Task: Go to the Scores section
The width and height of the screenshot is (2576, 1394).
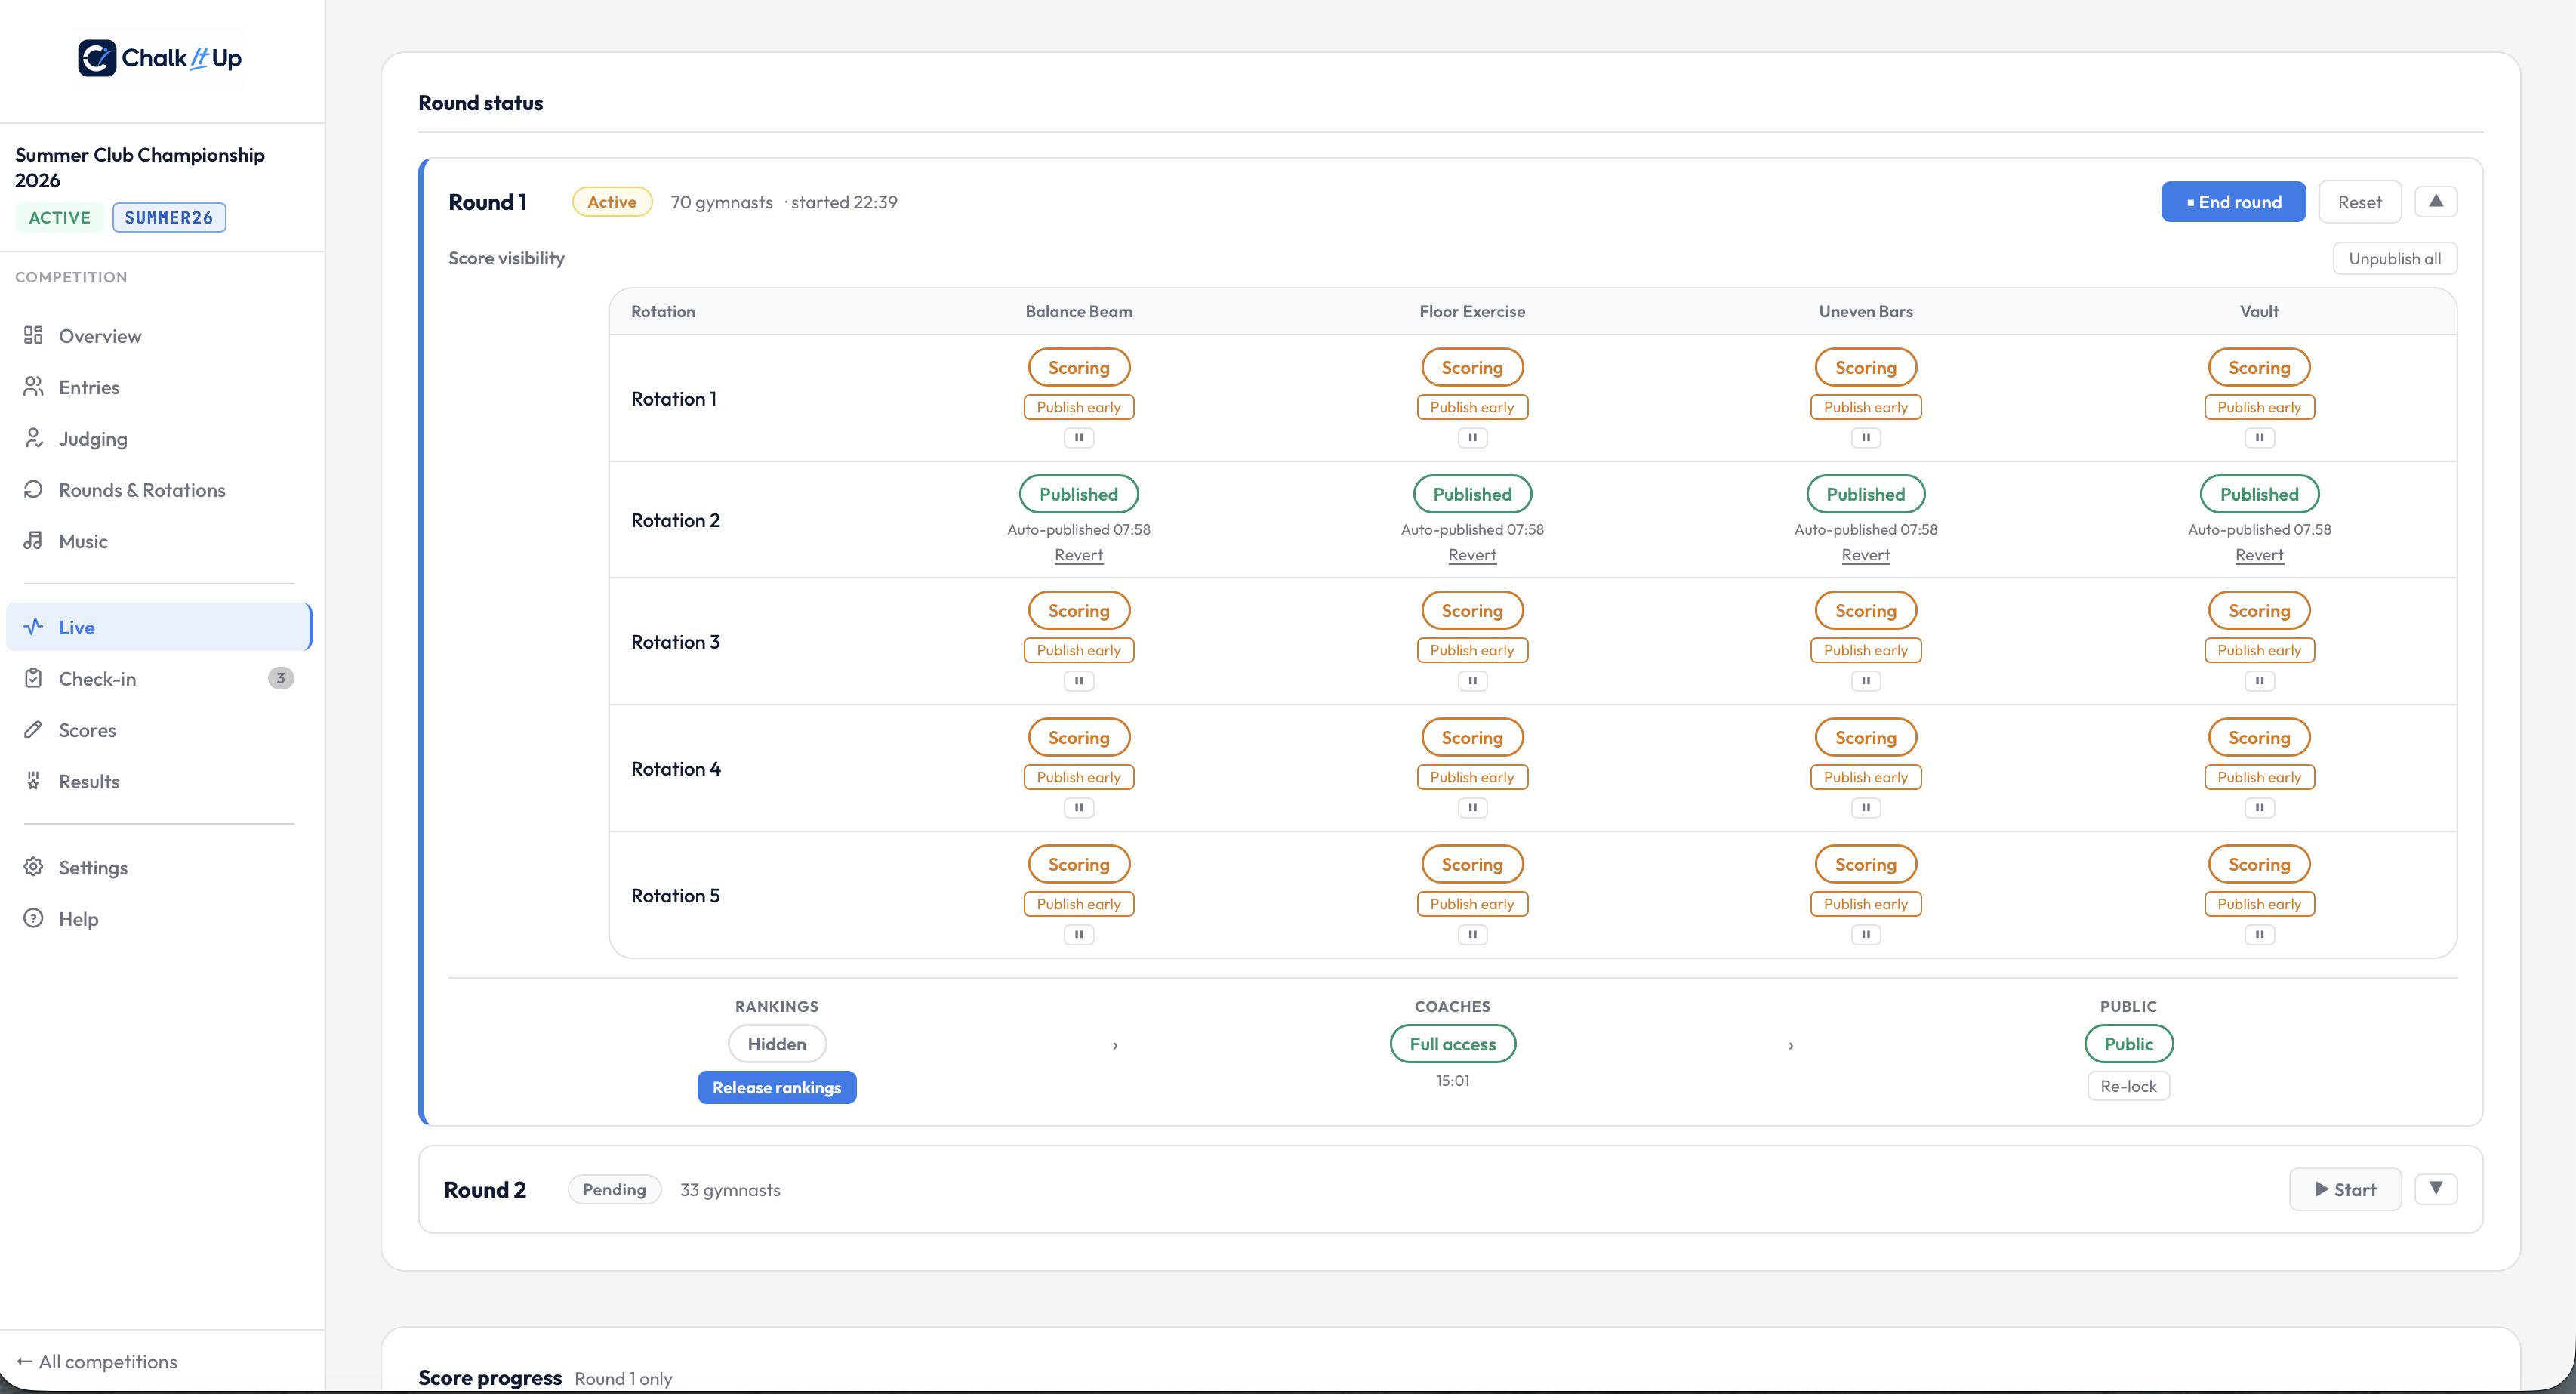Action: coord(159,730)
